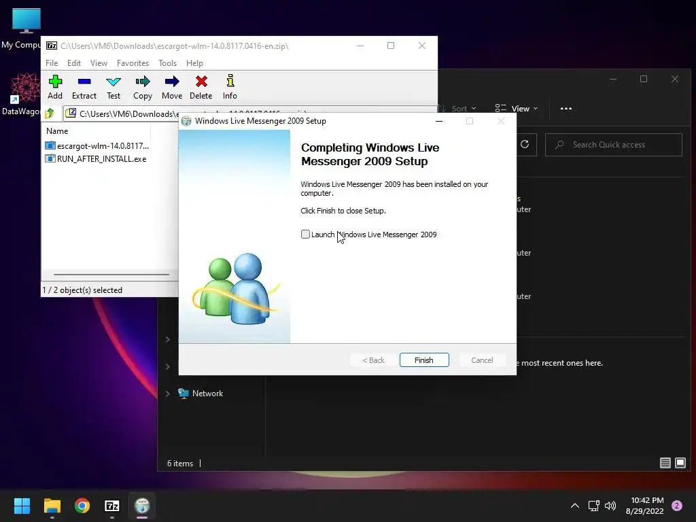Open notification center badge
Image resolution: width=696 pixels, height=522 pixels.
(677, 506)
